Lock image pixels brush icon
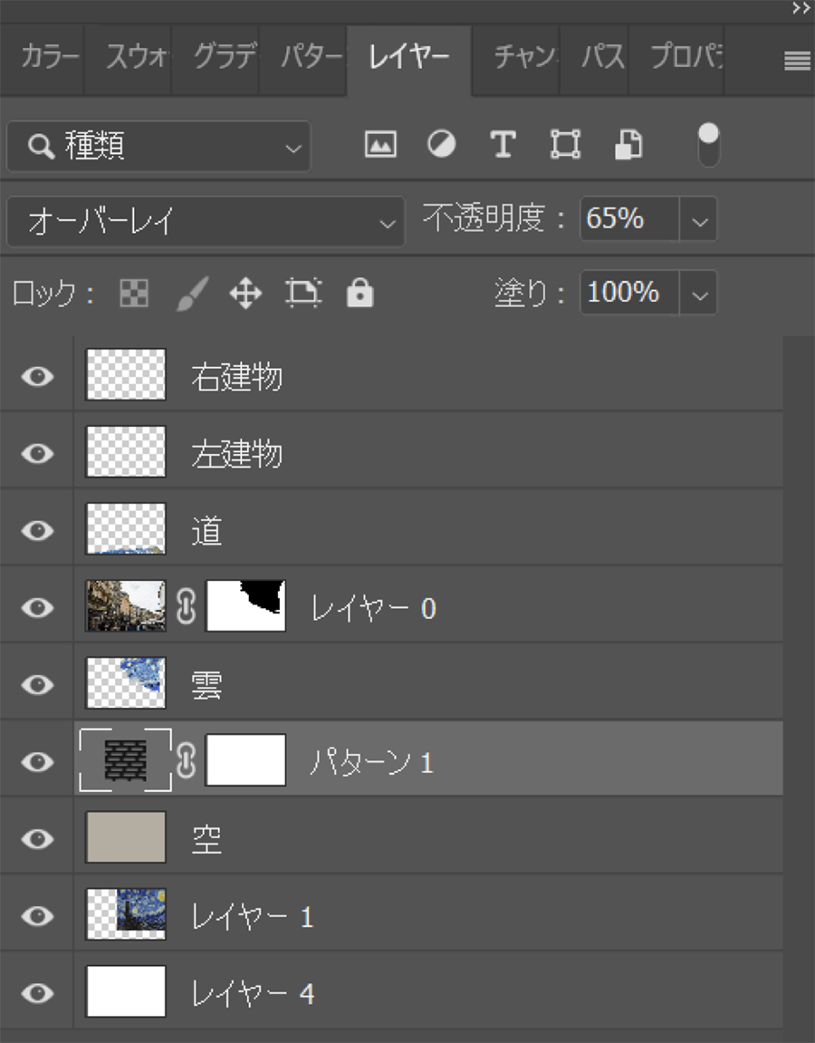Viewport: 815px width, 1043px height. [x=192, y=293]
